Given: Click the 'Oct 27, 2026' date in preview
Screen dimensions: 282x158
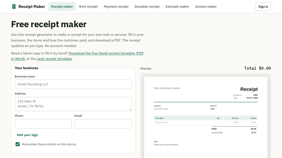Looking at the screenshot, I should point(252,98).
